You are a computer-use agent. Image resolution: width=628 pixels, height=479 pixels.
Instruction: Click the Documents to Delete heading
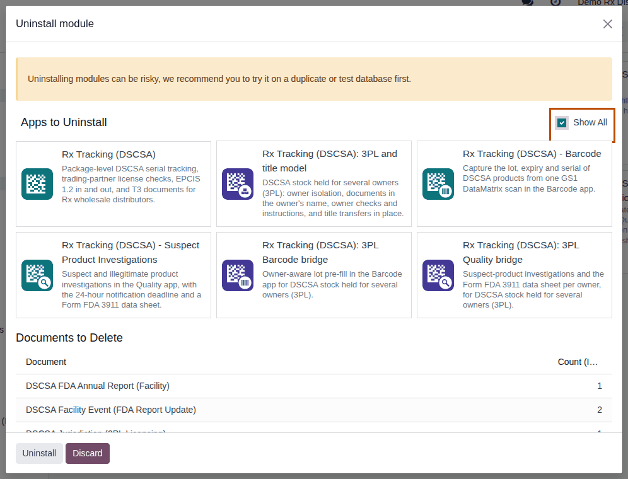coord(69,338)
